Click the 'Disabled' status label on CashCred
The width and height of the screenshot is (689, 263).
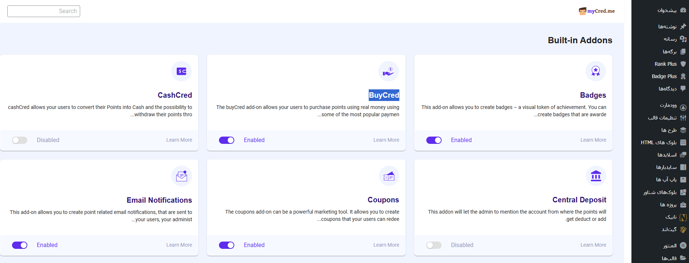point(48,140)
